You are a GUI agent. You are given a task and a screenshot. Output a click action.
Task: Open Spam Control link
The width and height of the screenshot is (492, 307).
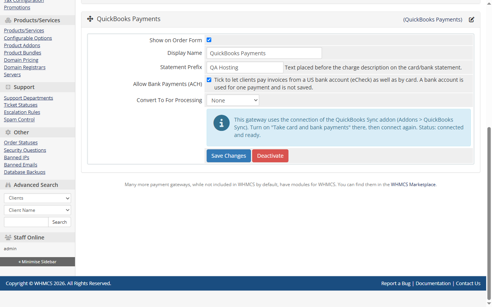19,119
